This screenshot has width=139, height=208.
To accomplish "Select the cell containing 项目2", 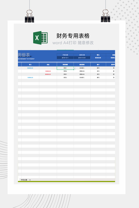I will [x=65, y=77].
